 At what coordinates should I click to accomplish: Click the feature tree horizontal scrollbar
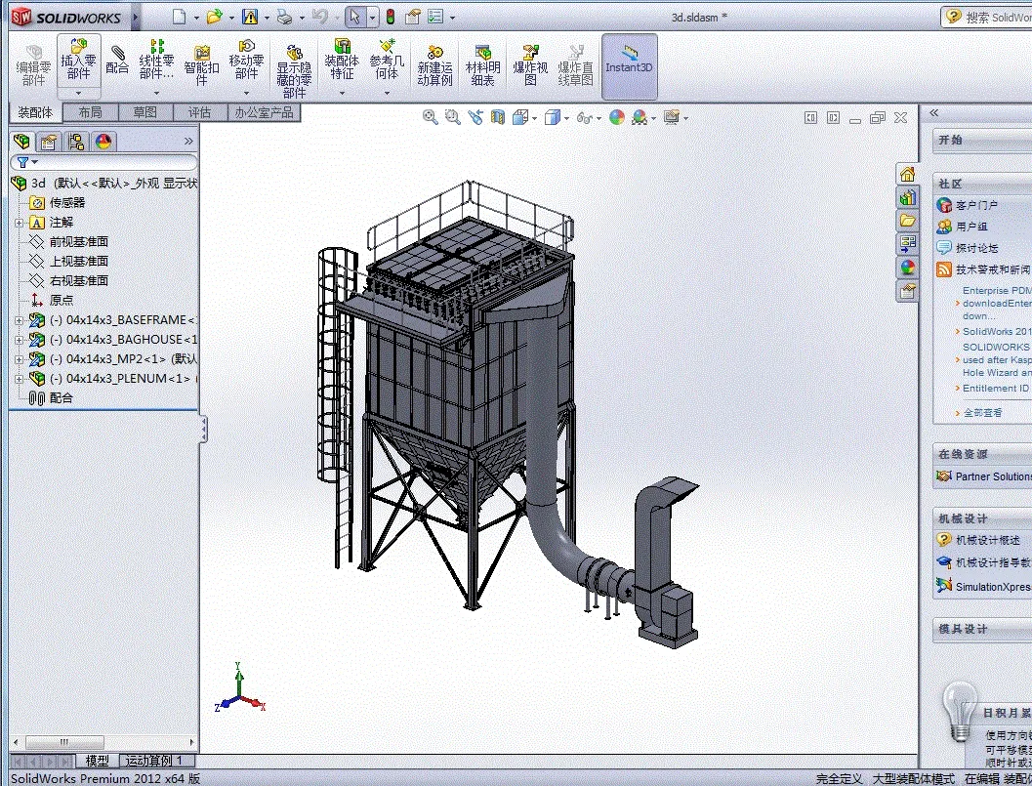63,742
